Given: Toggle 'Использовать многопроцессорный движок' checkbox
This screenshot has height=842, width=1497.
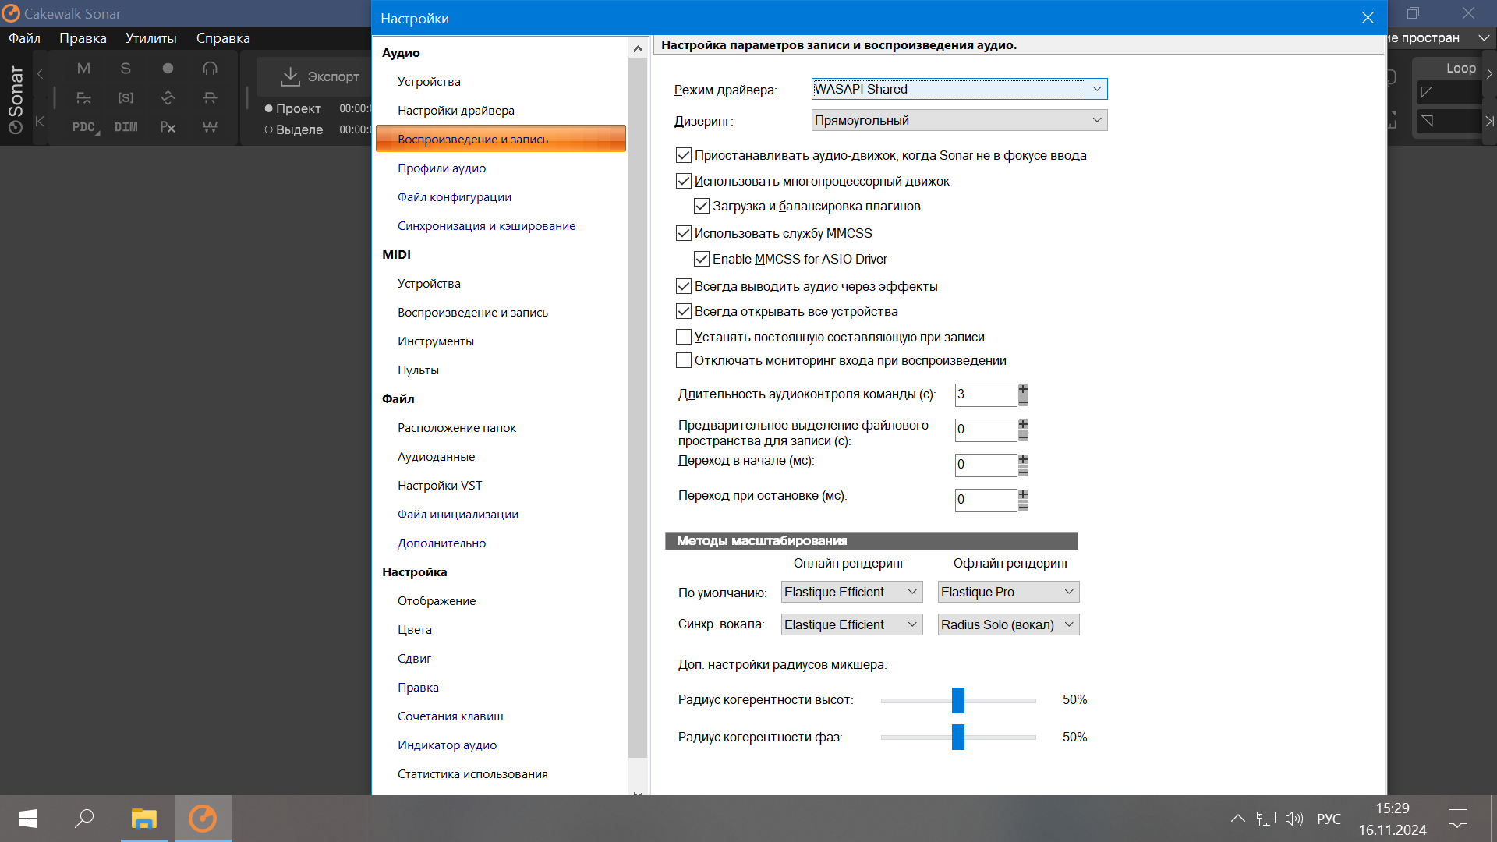Looking at the screenshot, I should (684, 181).
